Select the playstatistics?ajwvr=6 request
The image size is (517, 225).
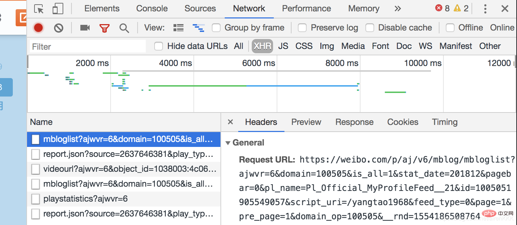[x=85, y=199]
